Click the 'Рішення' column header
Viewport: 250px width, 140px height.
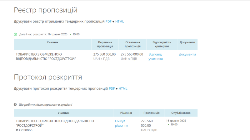(x=126, y=113)
